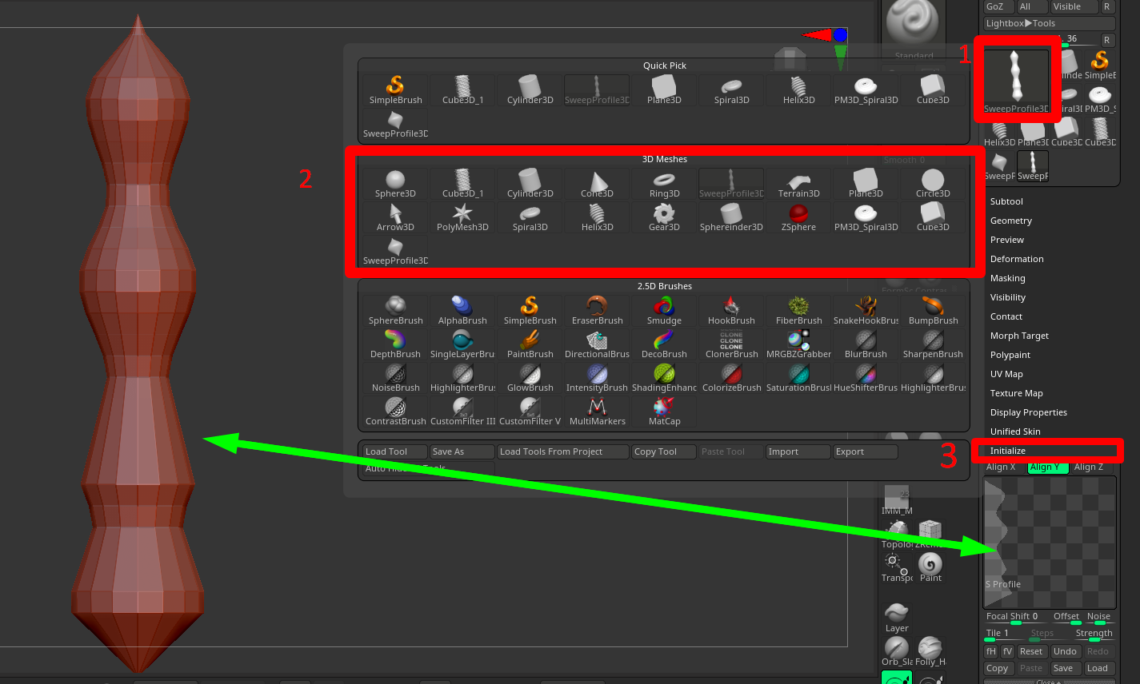Viewport: 1140px width, 684px height.
Task: Select the Ring3D mesh tool
Action: point(664,184)
